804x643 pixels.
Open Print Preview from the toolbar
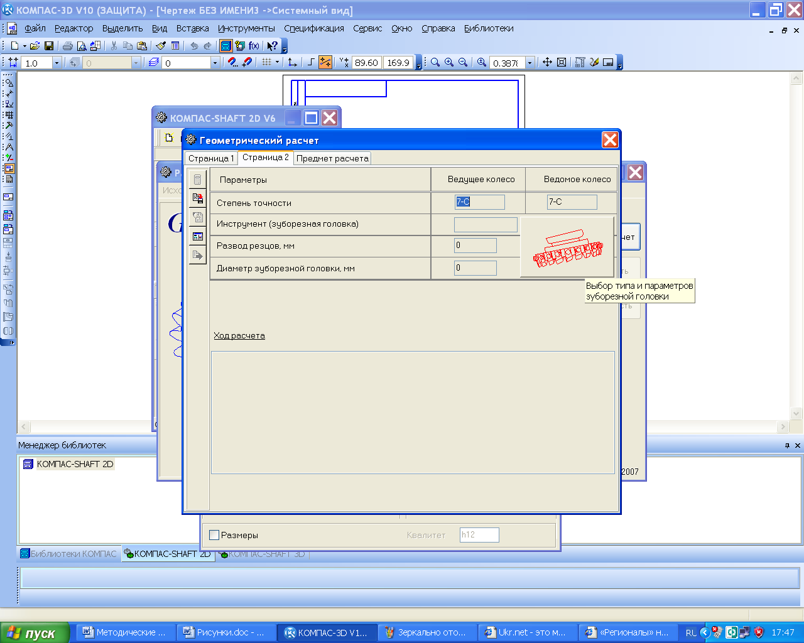(81, 46)
